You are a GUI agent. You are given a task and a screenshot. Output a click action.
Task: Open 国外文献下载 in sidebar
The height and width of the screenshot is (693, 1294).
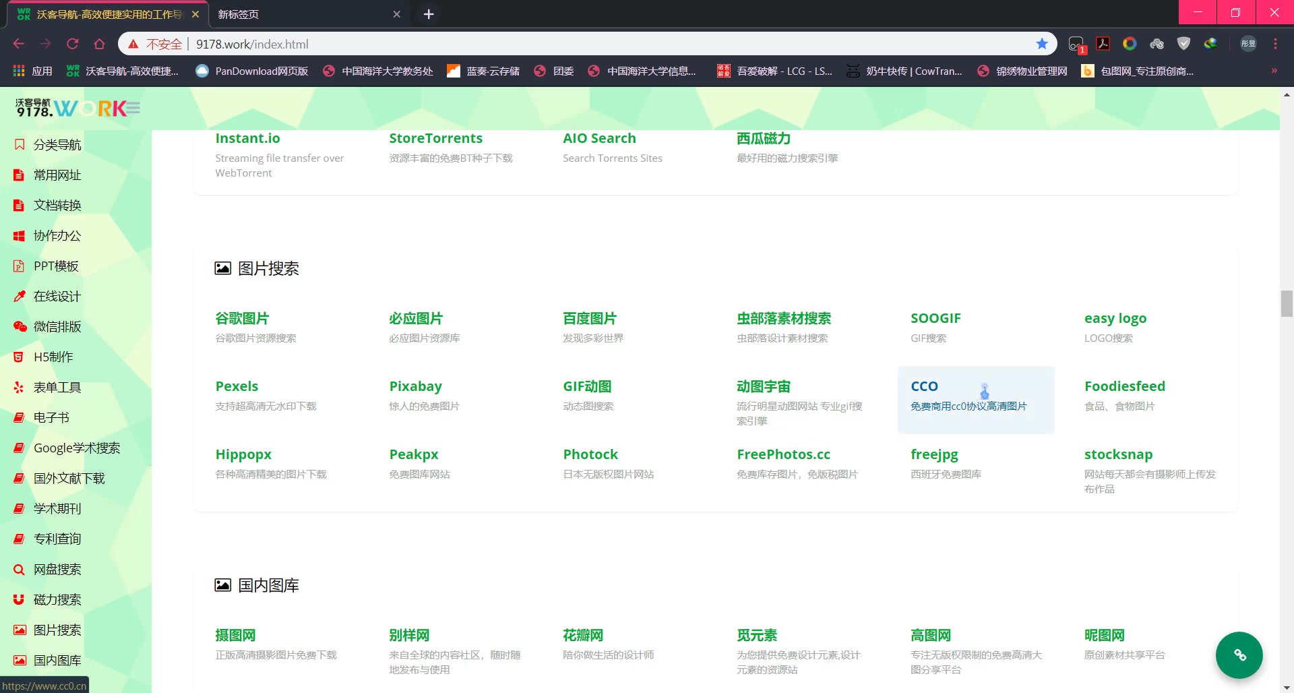pos(69,478)
